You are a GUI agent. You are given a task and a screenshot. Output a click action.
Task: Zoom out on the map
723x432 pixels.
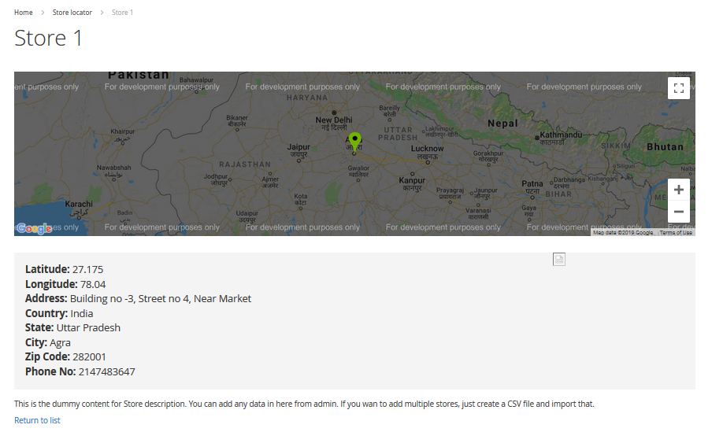coord(679,212)
